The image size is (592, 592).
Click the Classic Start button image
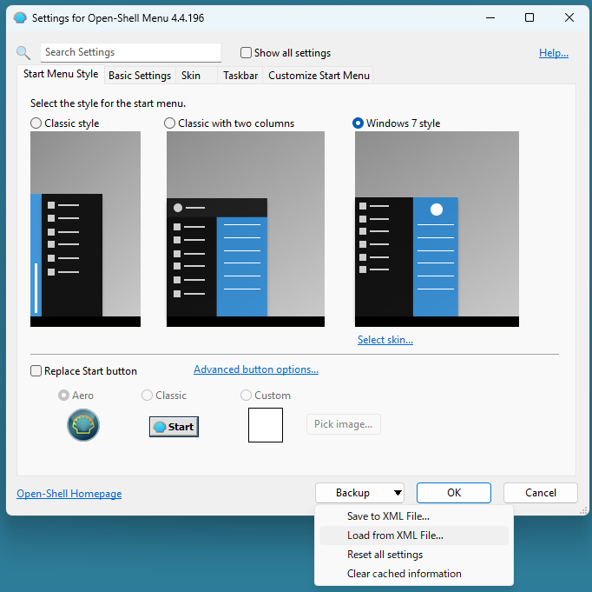[x=174, y=426]
